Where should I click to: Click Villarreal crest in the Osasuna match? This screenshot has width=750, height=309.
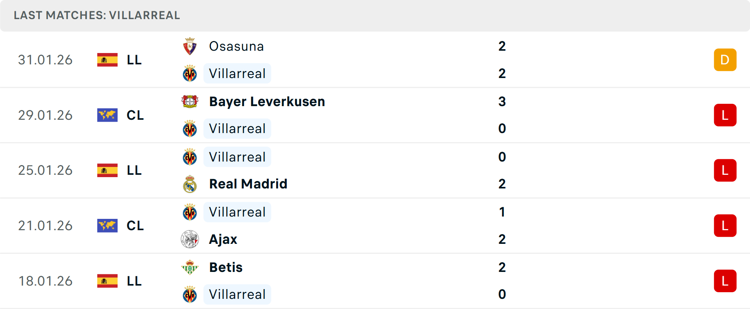pyautogui.click(x=190, y=73)
